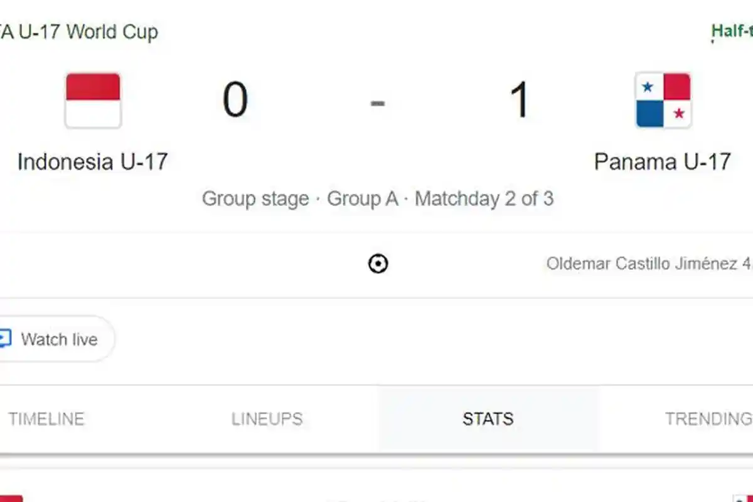Switch to the LINEUPS tab
Image resolution: width=753 pixels, height=502 pixels.
pyautogui.click(x=268, y=419)
